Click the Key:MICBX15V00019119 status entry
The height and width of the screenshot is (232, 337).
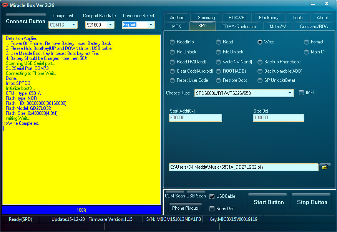(x=233, y=219)
